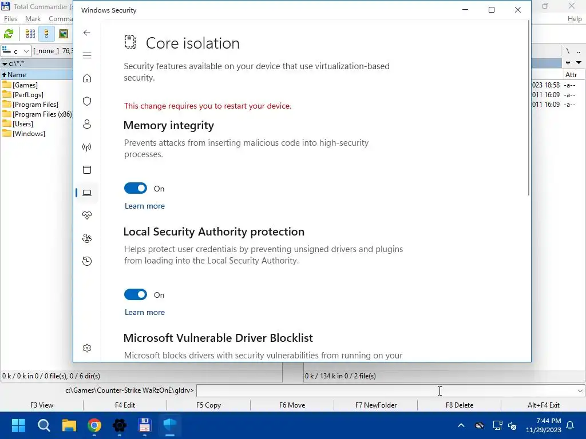
Task: Open the command line history dropdown arrow
Action: [580, 391]
